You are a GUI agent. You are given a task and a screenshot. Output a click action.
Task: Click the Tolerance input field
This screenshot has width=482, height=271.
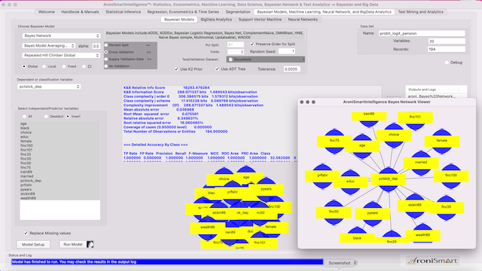tap(291, 69)
